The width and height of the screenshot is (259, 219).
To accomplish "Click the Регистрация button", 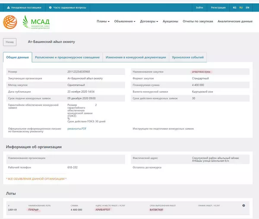I will [218, 8].
